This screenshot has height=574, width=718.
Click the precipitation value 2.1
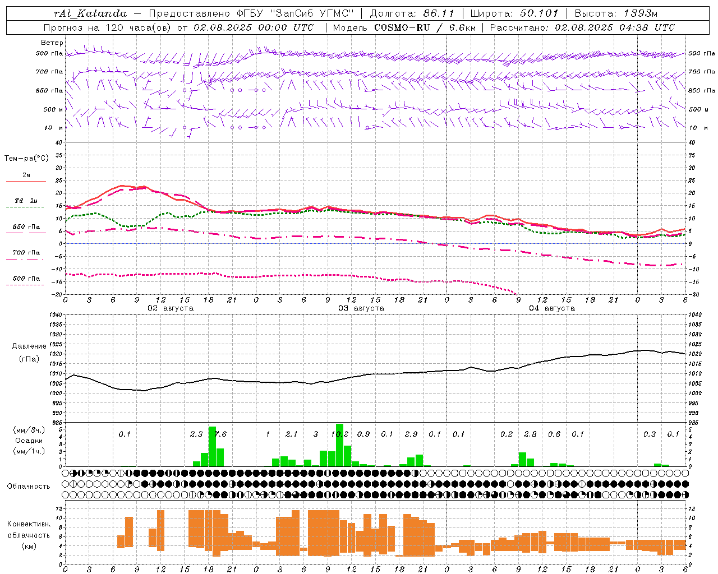pyautogui.click(x=291, y=434)
